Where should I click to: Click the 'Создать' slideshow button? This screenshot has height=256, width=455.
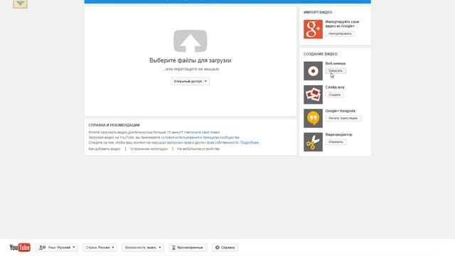click(x=335, y=95)
